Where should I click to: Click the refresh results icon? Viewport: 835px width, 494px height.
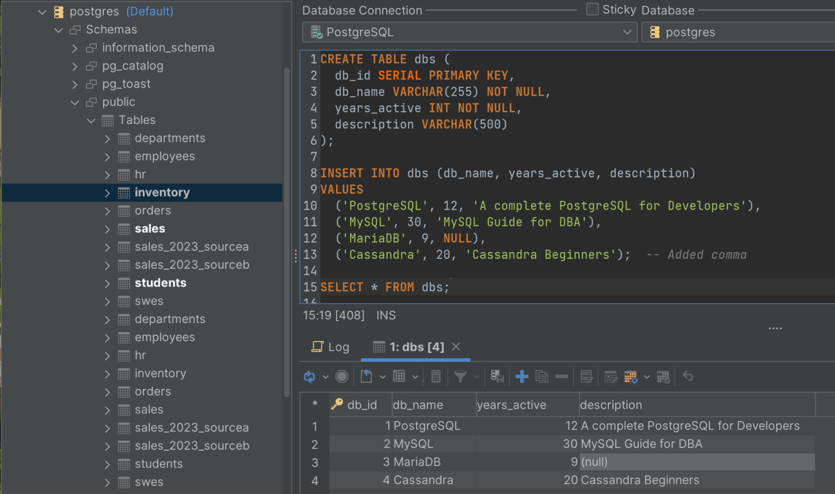(x=309, y=377)
